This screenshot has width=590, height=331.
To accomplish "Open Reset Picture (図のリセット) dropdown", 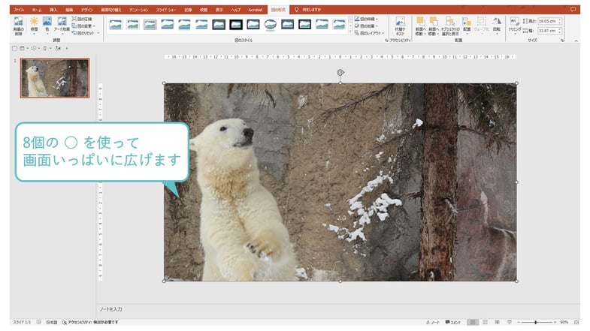I will (86, 33).
